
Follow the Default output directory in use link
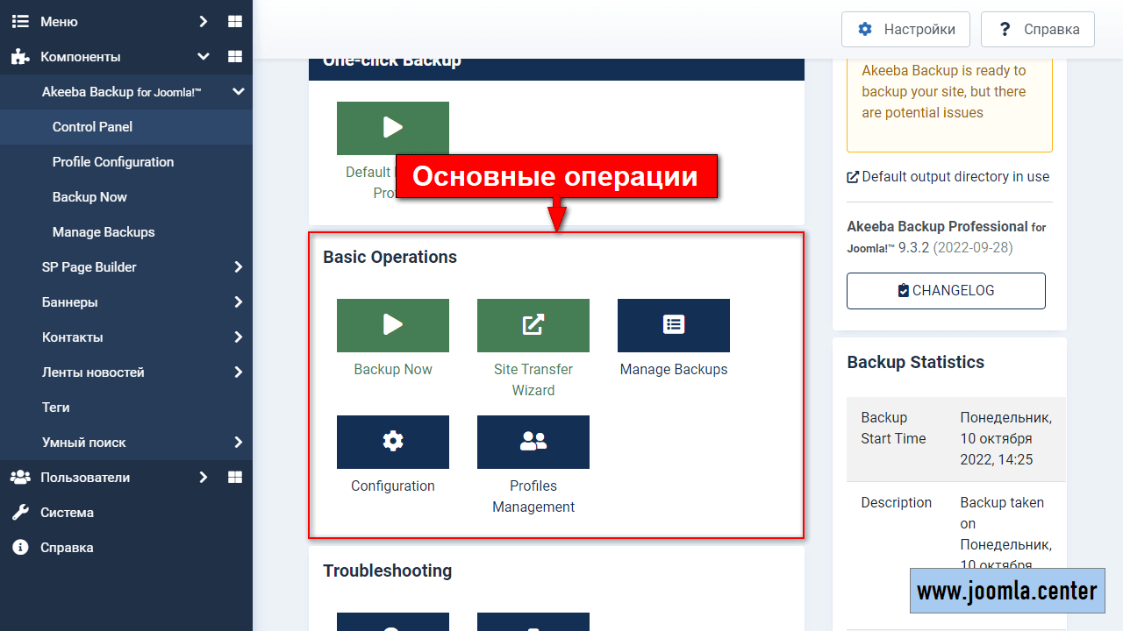click(x=955, y=176)
